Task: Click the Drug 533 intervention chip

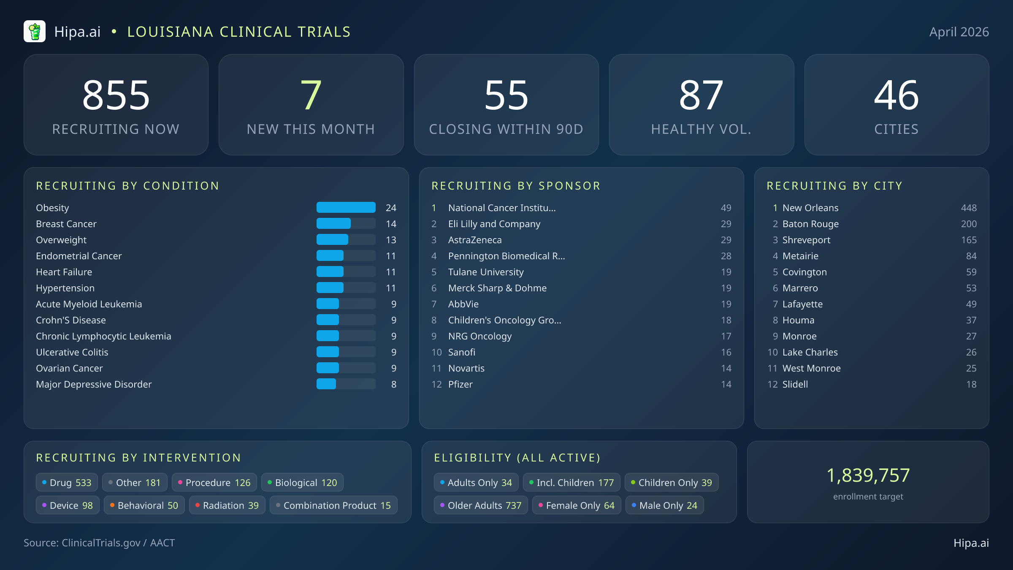Action: [x=67, y=483]
